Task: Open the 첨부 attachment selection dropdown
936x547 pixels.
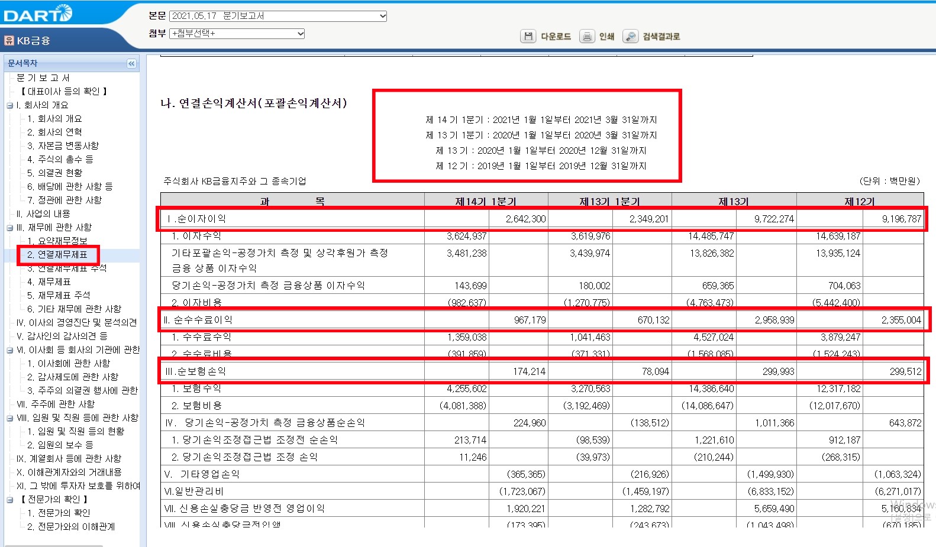Action: (237, 33)
